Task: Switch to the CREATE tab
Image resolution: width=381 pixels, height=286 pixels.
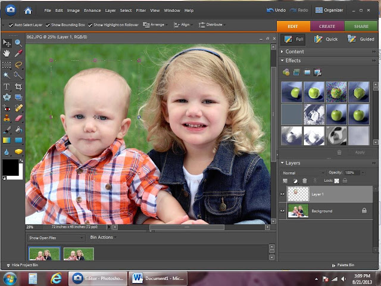Action: (x=327, y=26)
